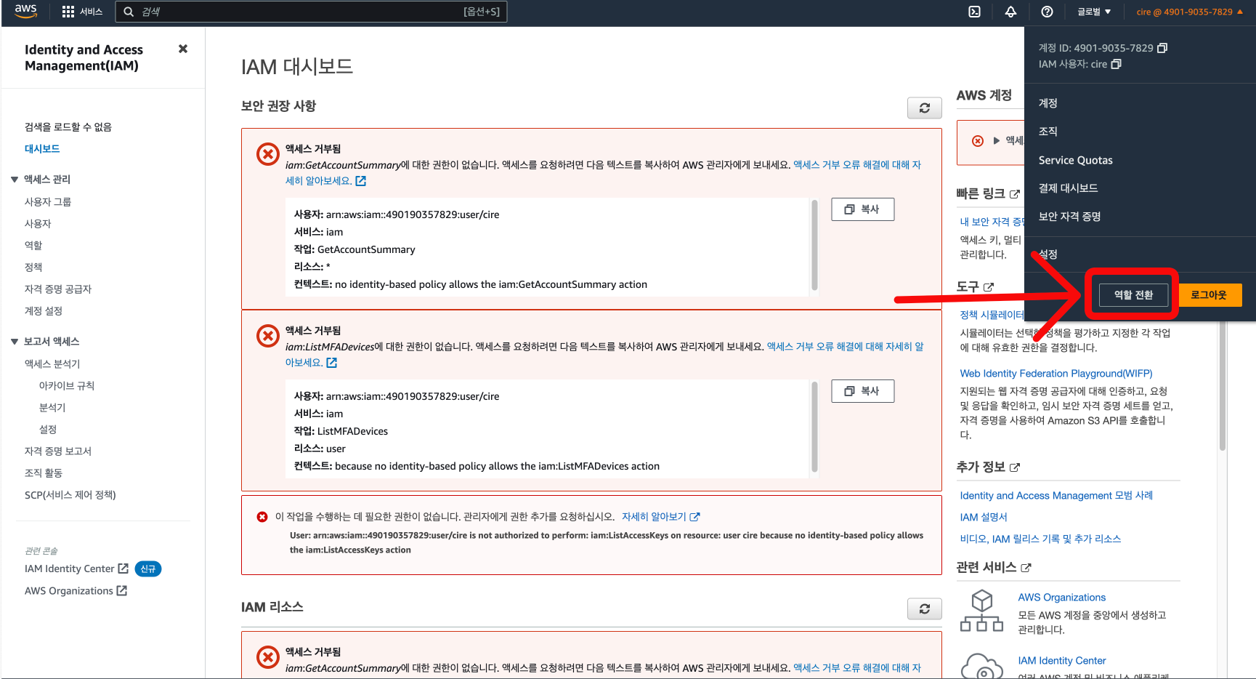Open IAM best practices link
This screenshot has width=1256, height=679.
point(1056,495)
